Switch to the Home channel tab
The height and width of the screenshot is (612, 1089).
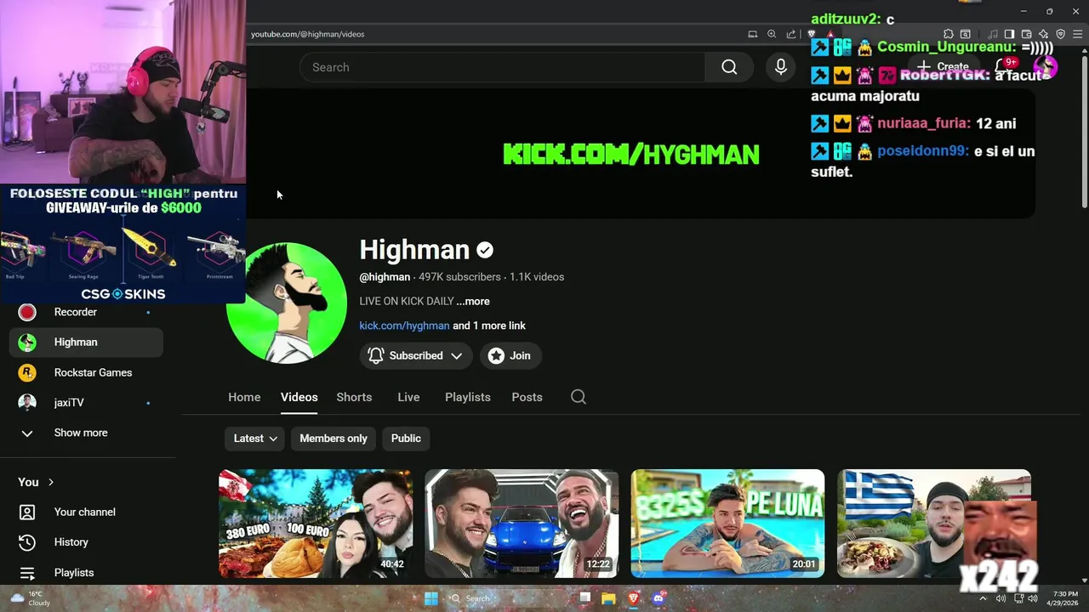click(x=244, y=397)
